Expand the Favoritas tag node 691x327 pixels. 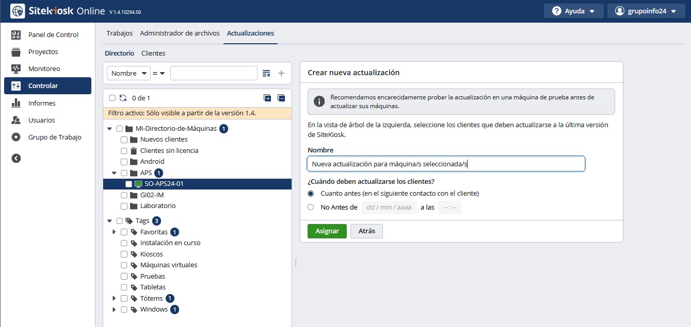[x=114, y=232]
